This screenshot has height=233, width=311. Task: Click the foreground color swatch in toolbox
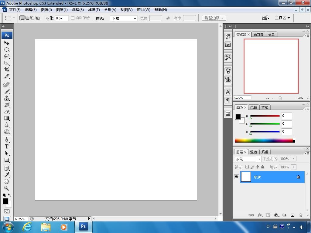[5, 201]
